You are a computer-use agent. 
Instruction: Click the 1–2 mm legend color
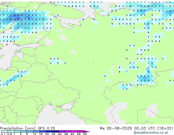tap(17, 131)
